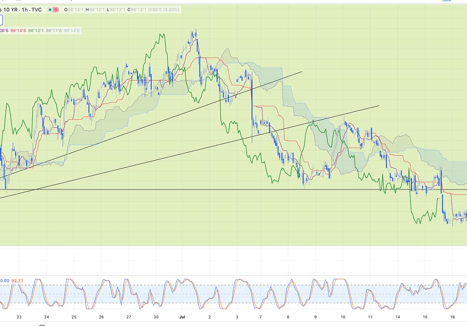Image resolution: width=467 pixels, height=326 pixels.
Task: Expand the collapsed indicator legend box
Action: 1,20
